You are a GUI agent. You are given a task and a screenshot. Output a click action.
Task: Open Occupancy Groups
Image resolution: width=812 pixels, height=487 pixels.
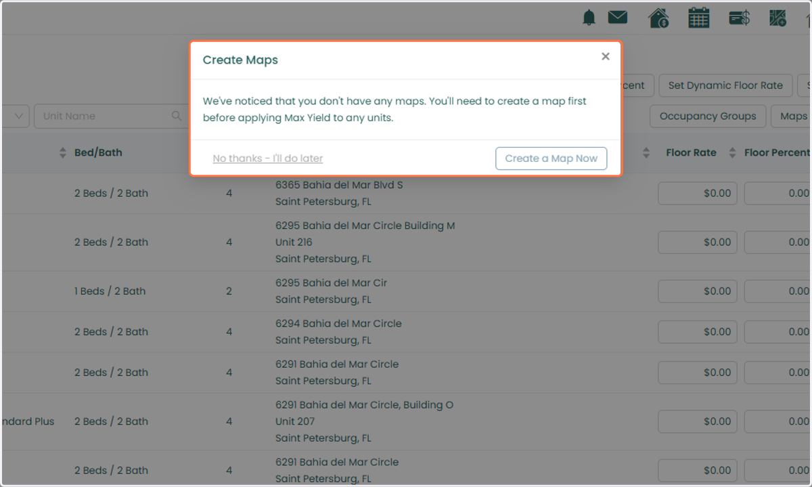click(708, 116)
